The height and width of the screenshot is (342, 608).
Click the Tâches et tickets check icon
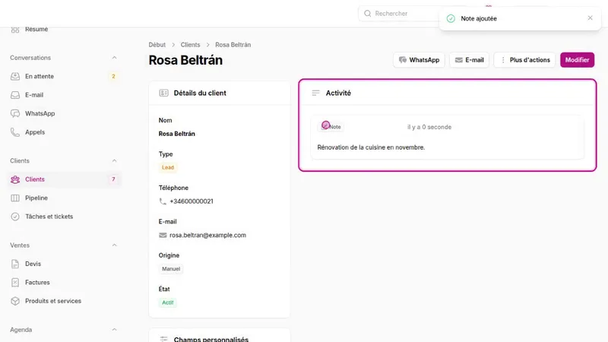[15, 217]
